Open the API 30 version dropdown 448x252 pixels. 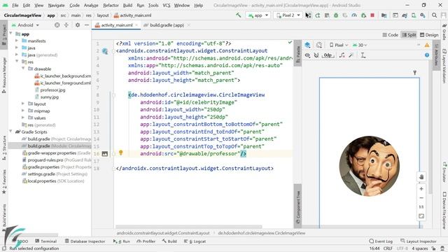(360, 45)
